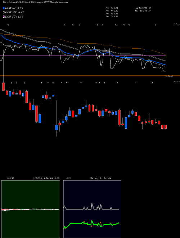This screenshot has width=180, height=238.
Task: Click the 'Pre L: 4.23' low value
Action: coord(112,14)
